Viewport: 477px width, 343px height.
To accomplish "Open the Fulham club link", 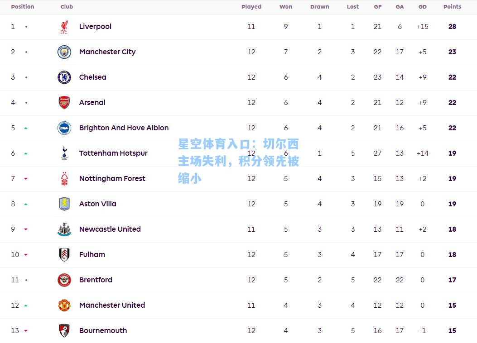I will tap(92, 255).
